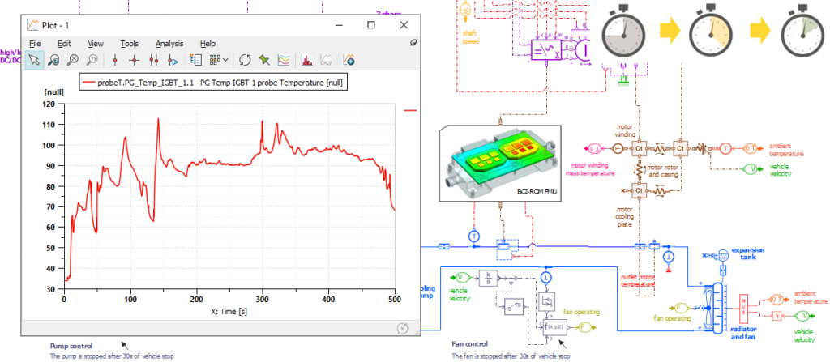Select the k/s gain block
Viewport: 830px width, 362px height.
coord(489,277)
